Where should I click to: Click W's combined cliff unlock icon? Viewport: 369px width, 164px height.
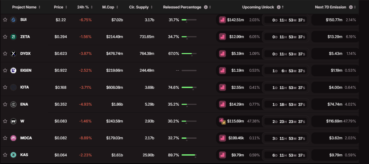pyautogui.click(x=222, y=121)
